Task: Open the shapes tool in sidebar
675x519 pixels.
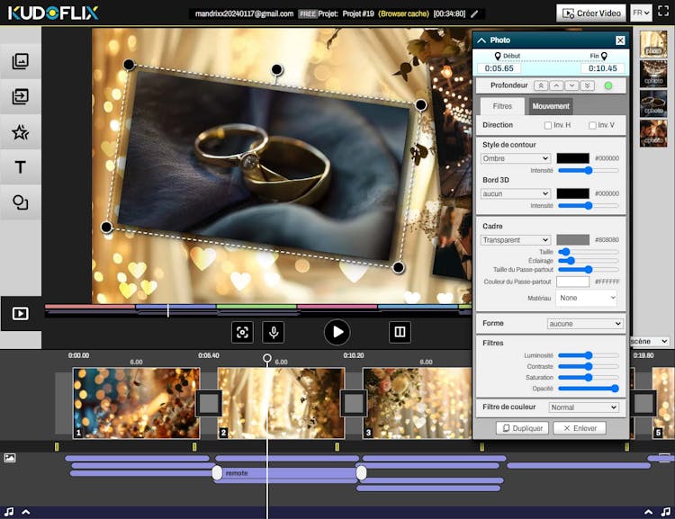Action: click(x=20, y=202)
